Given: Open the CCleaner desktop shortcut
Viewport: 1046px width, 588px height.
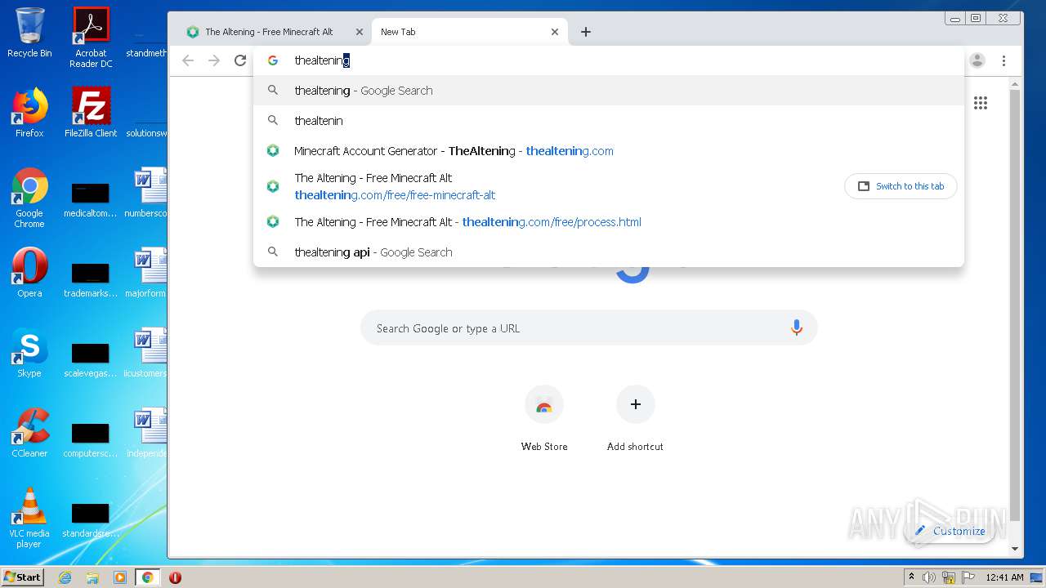Looking at the screenshot, I should click(x=29, y=433).
